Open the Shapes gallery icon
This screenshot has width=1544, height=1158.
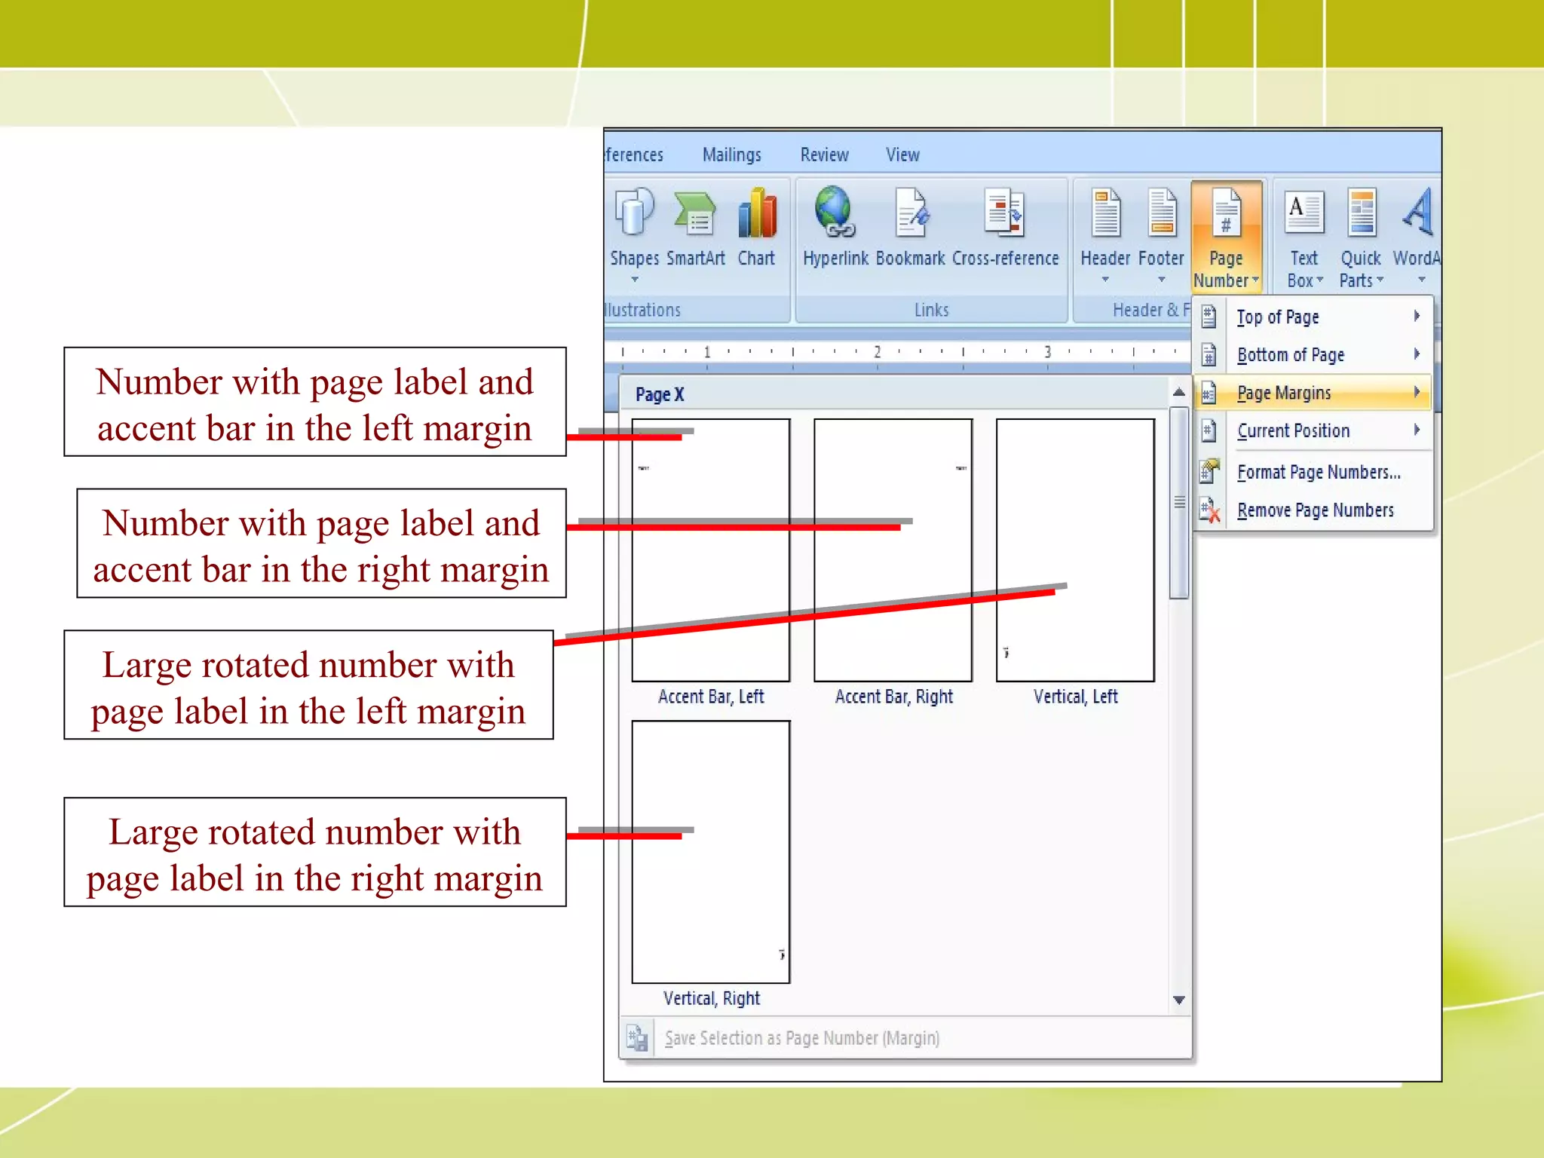pos(634,213)
